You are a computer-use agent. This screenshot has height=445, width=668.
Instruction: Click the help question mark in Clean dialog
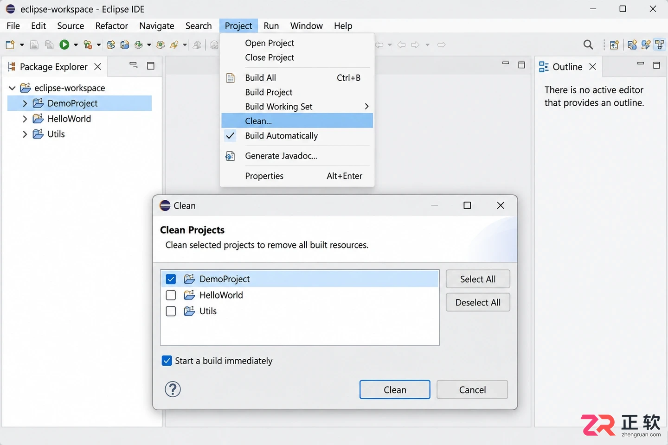click(173, 389)
